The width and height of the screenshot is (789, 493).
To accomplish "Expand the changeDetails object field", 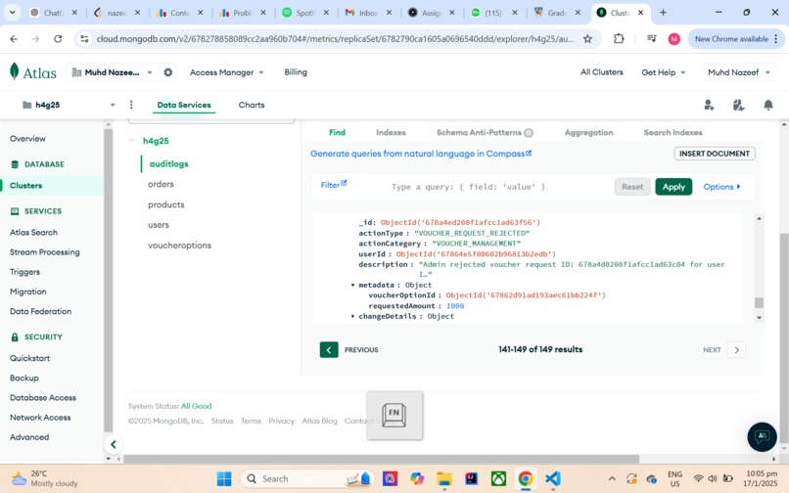I will [352, 316].
